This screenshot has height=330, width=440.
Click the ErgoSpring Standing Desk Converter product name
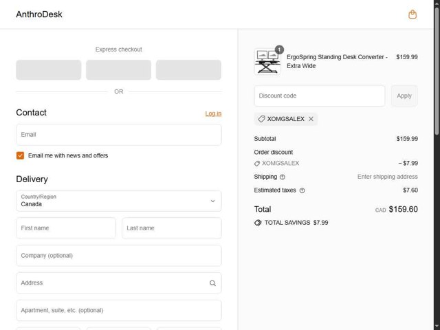[337, 61]
